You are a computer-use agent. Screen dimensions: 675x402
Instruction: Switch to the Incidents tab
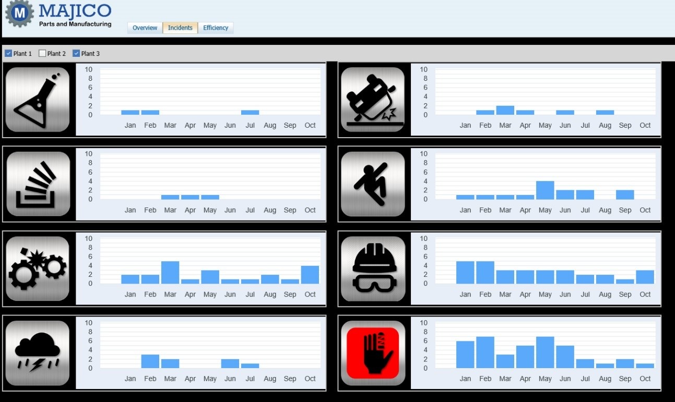point(180,28)
